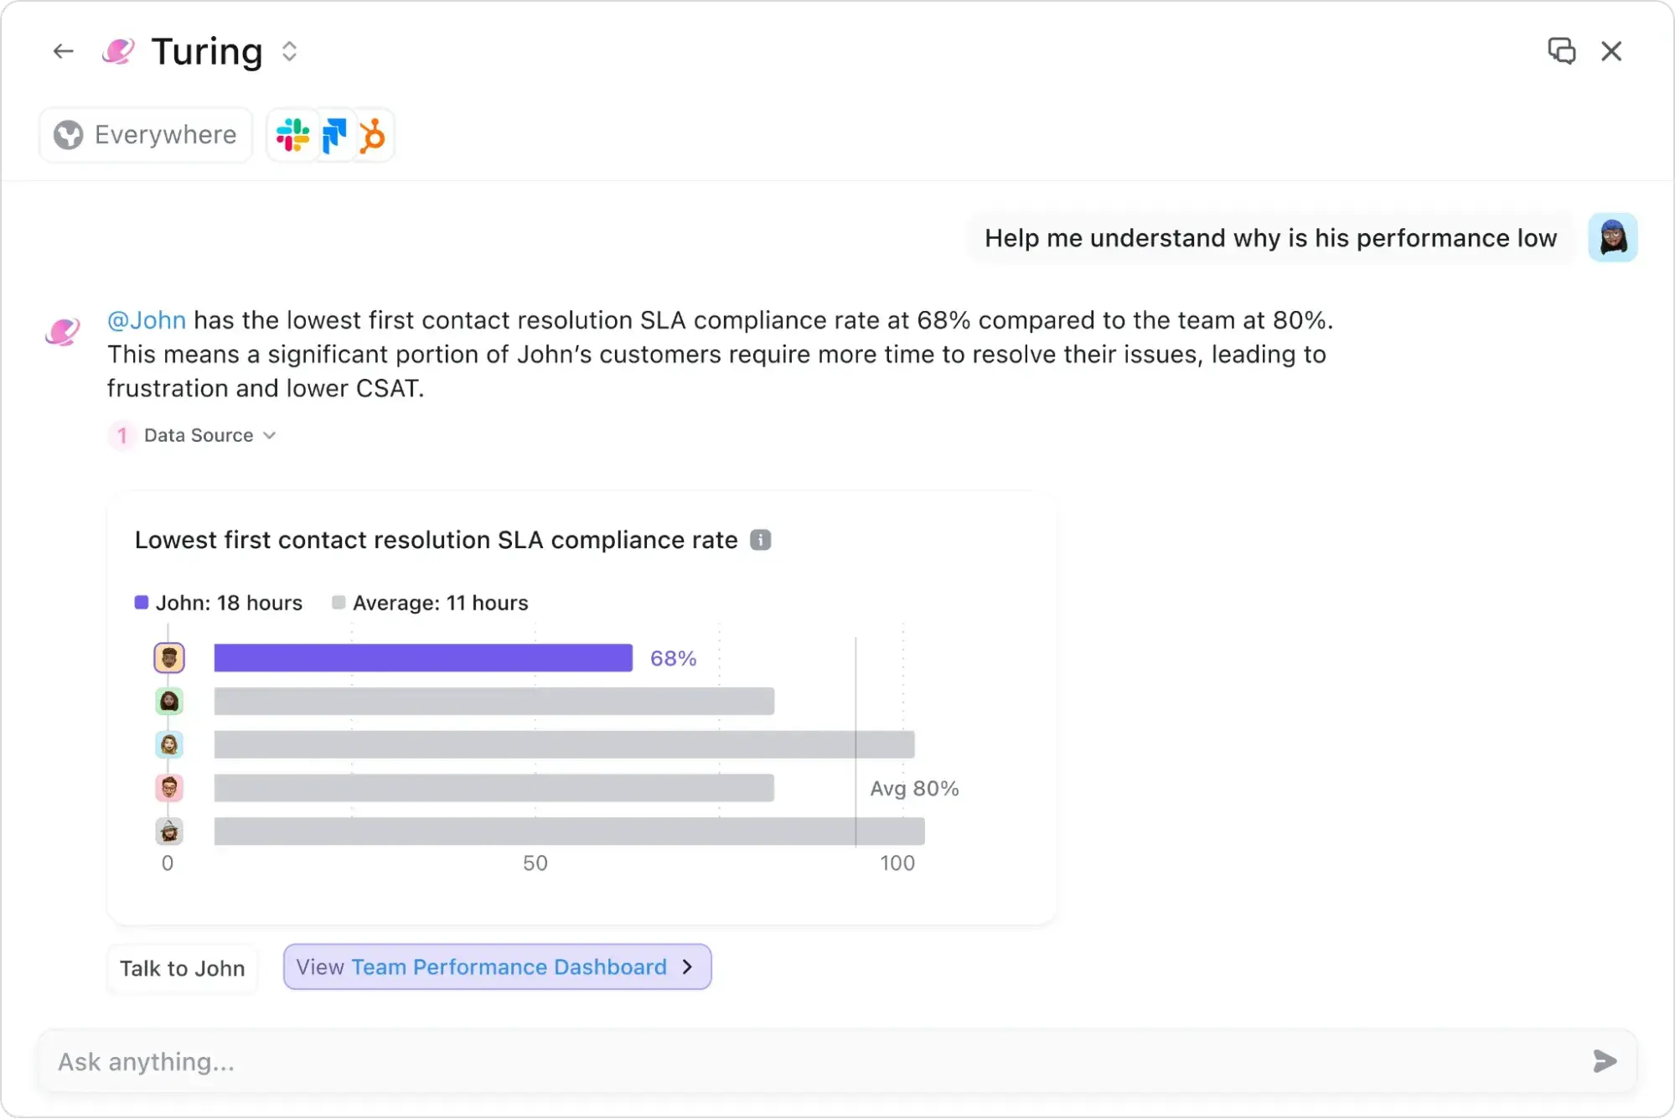
Task: Click the Talk to John button
Action: coord(181,968)
